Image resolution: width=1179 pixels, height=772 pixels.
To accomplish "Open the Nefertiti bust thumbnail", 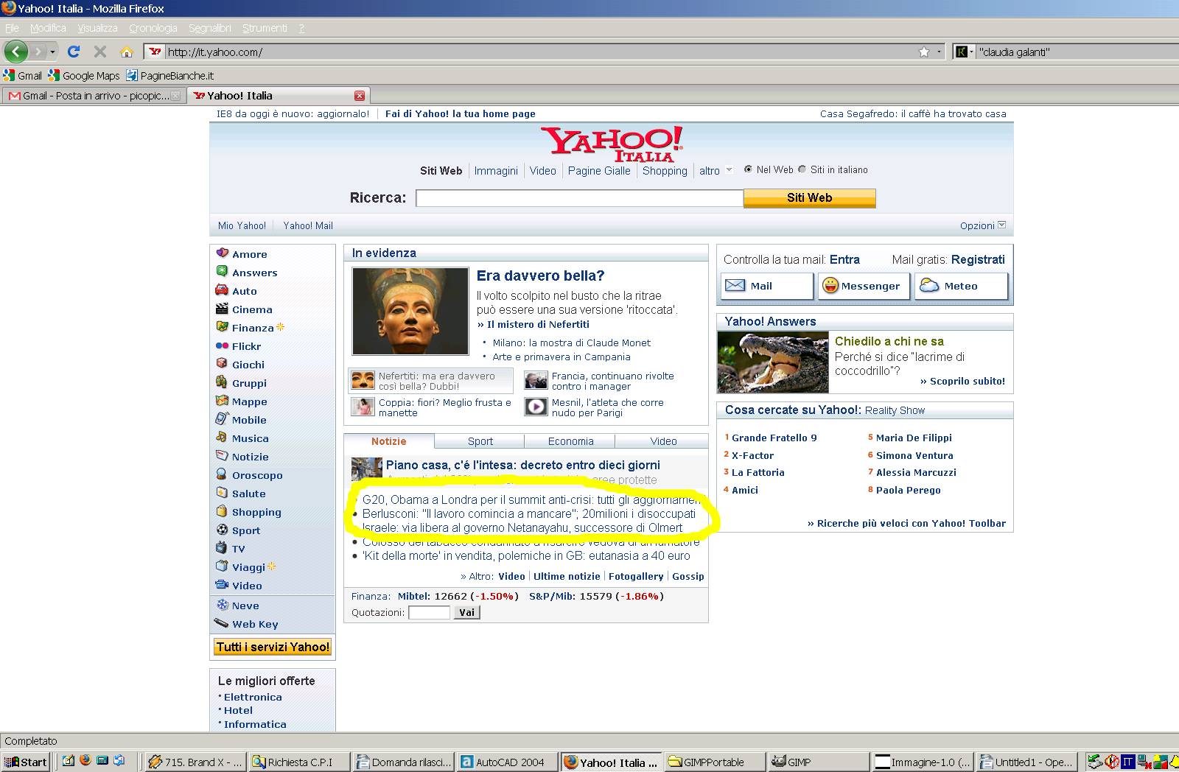I will coord(410,311).
